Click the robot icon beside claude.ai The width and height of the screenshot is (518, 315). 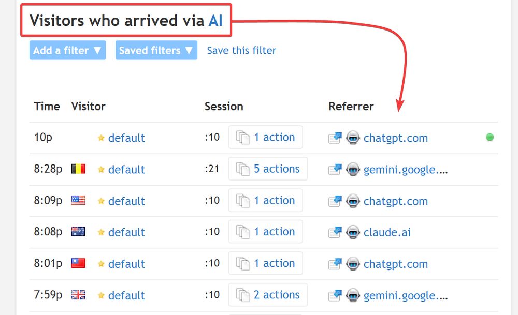tap(353, 232)
